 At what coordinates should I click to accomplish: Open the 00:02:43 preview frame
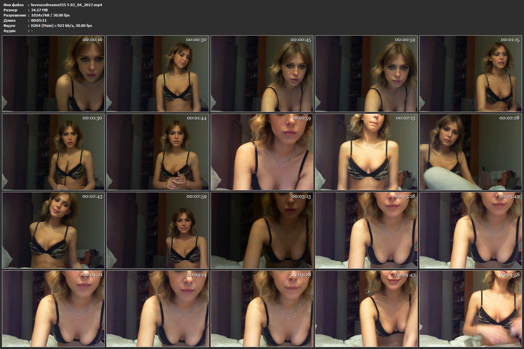click(53, 230)
